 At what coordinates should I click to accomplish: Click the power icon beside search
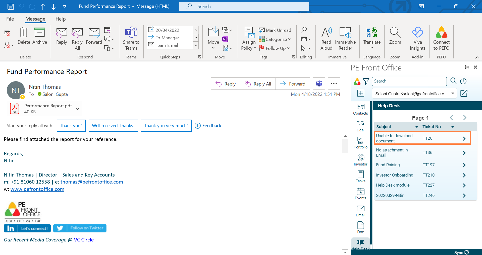coord(463,81)
